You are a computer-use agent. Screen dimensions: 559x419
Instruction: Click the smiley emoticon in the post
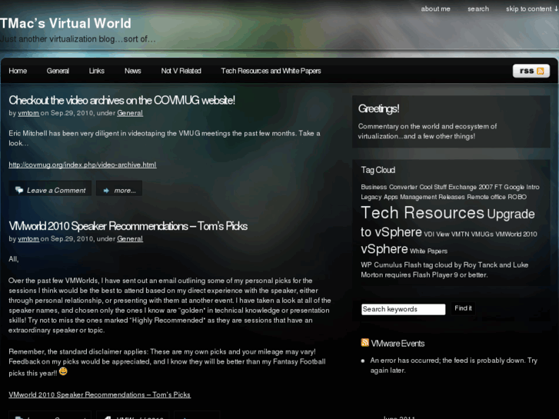coord(63,371)
